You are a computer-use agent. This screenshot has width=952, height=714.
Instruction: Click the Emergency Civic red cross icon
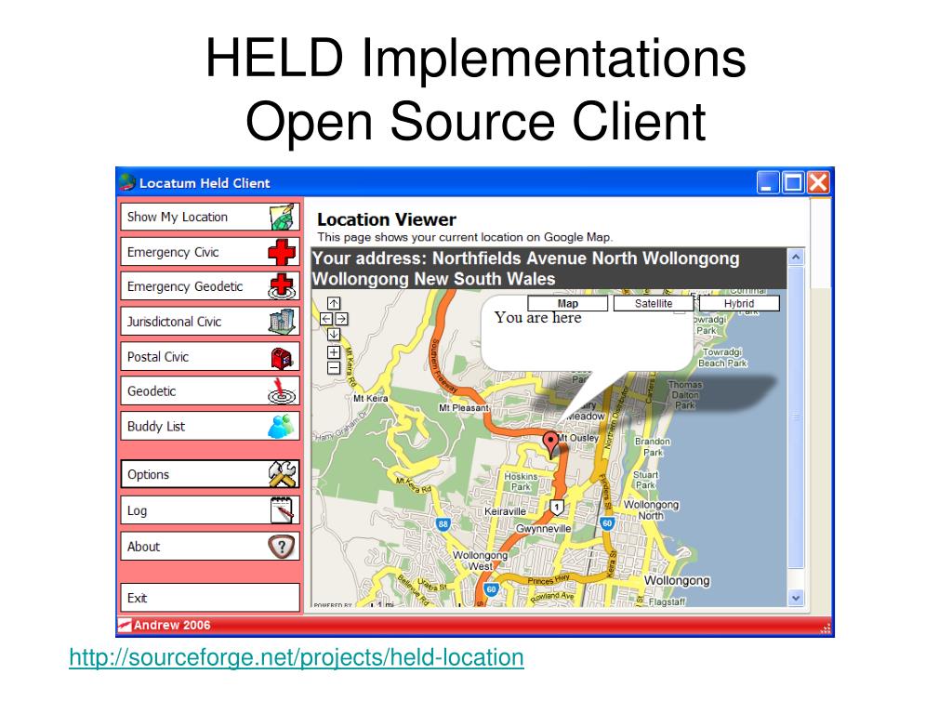tap(282, 252)
